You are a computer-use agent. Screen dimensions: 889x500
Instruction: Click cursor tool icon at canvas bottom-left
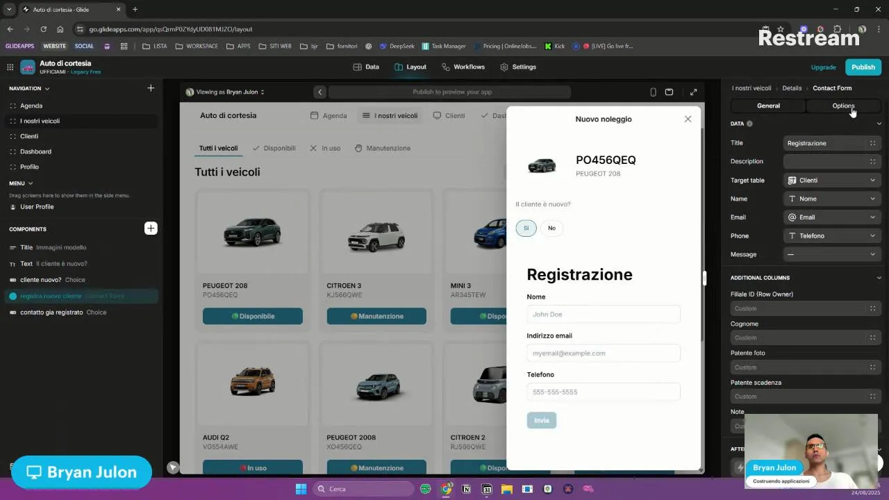tap(173, 467)
